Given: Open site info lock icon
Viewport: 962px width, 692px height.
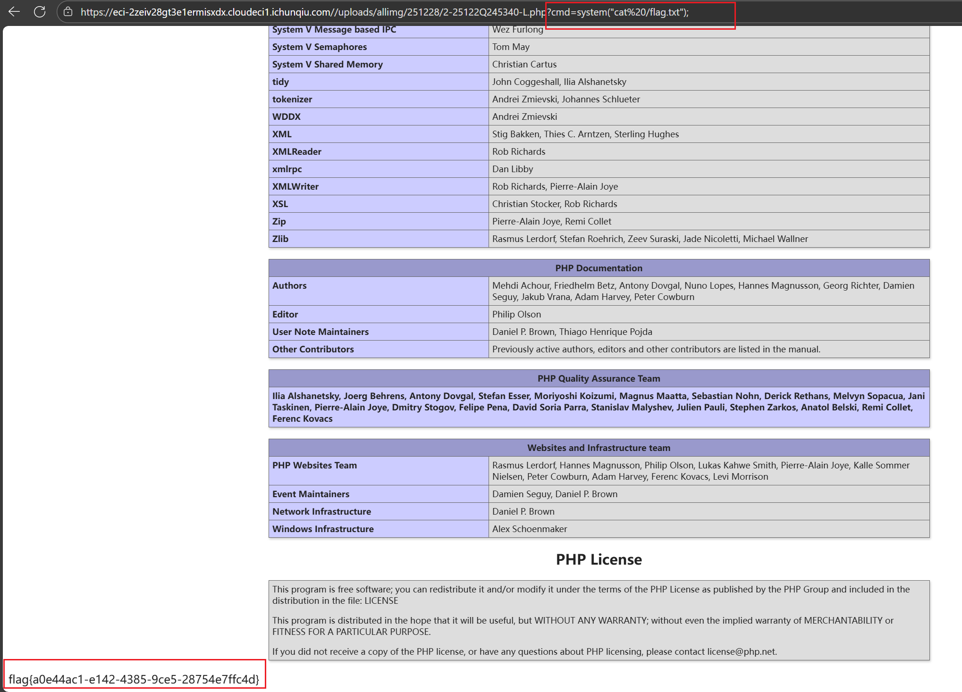Looking at the screenshot, I should coord(68,12).
